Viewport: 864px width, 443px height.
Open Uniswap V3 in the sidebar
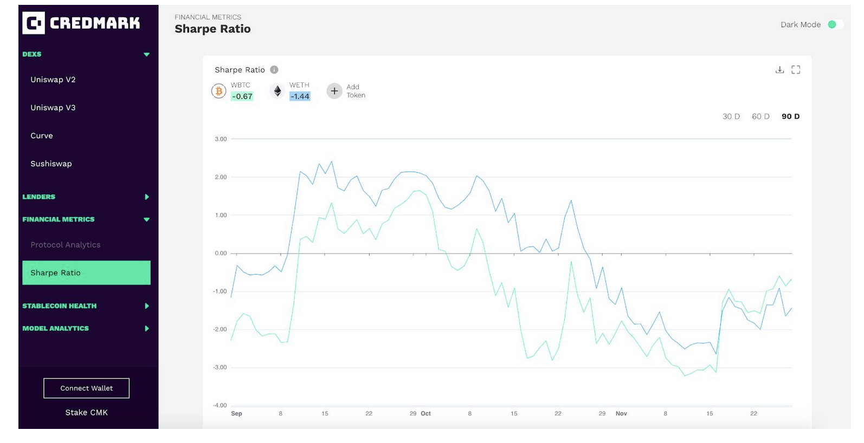pyautogui.click(x=53, y=108)
